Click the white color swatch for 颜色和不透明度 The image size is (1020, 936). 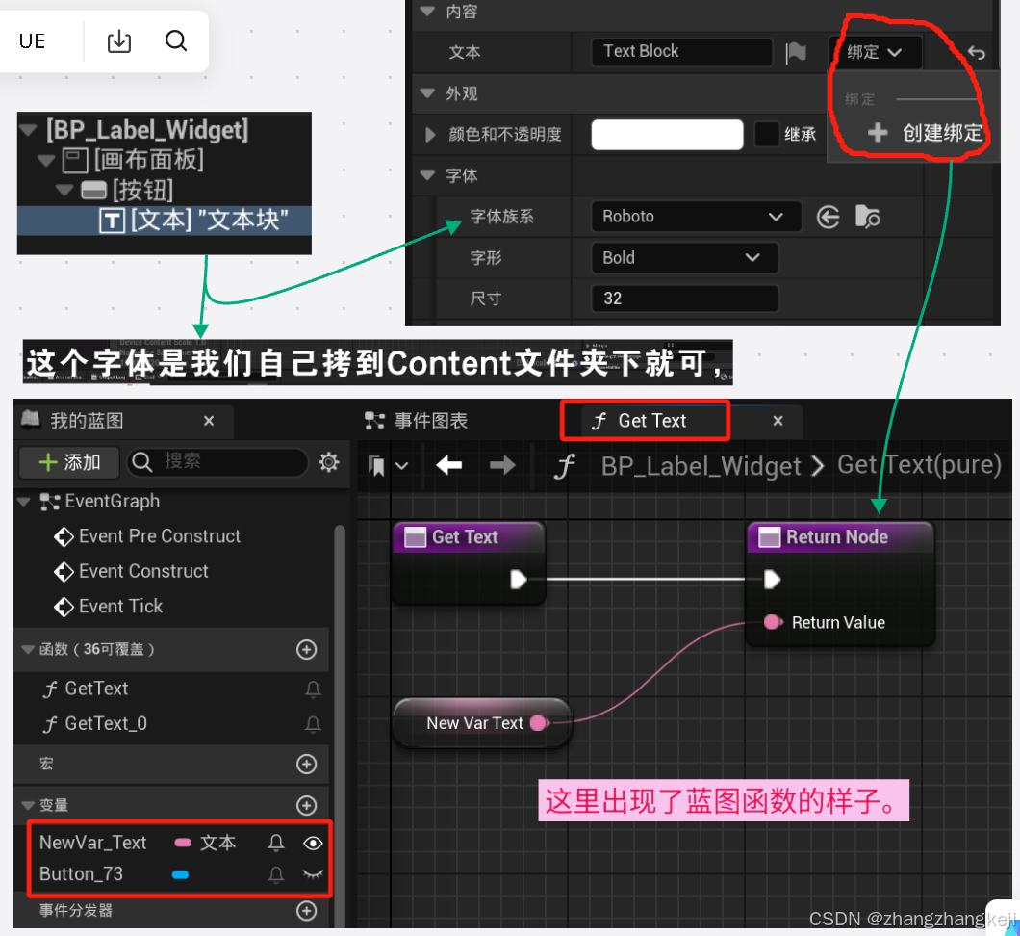(667, 135)
